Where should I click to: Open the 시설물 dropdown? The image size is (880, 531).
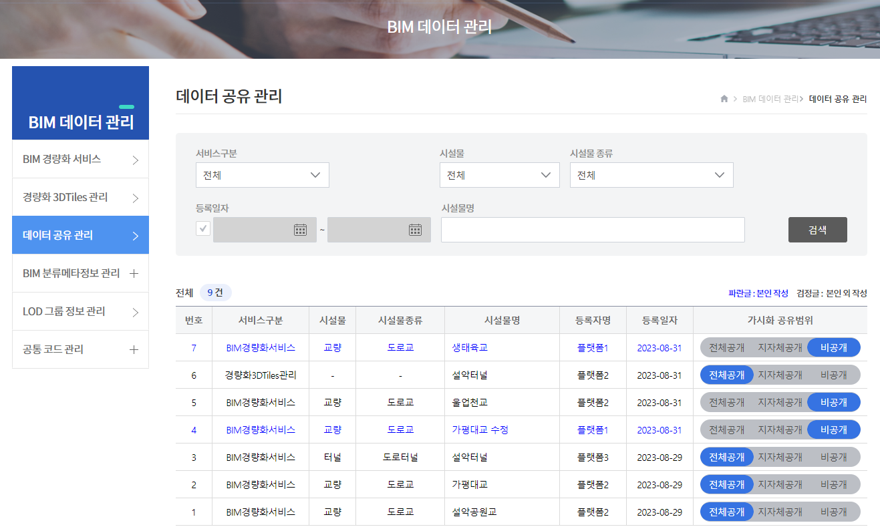click(500, 174)
